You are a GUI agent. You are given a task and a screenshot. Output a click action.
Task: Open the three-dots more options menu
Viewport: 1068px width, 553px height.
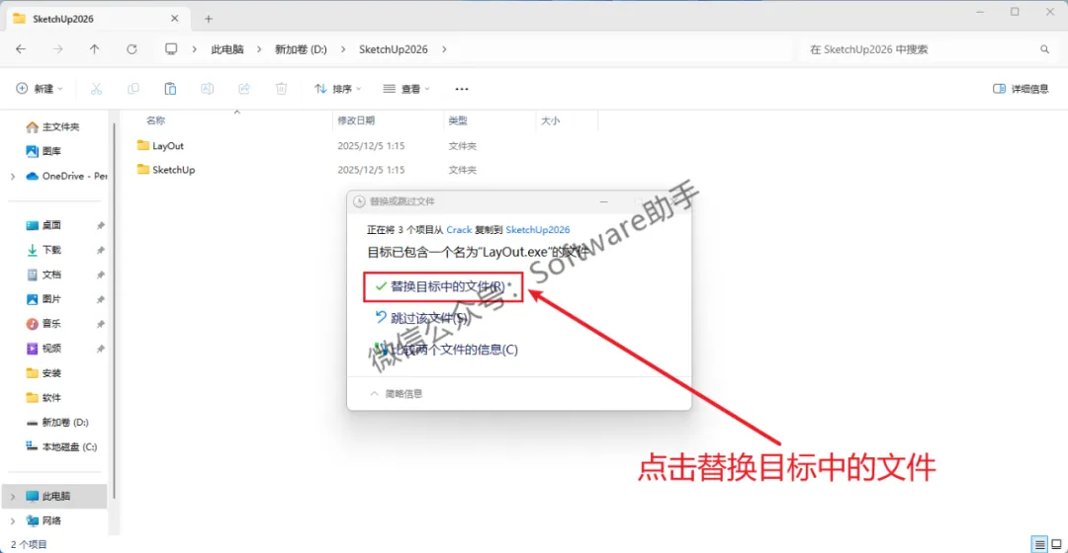pyautogui.click(x=462, y=89)
